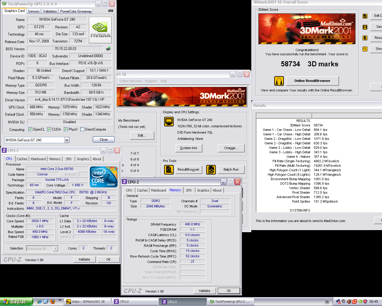Open the PowerColor Giveaway tab in GPU-Z

pyautogui.click(x=76, y=11)
